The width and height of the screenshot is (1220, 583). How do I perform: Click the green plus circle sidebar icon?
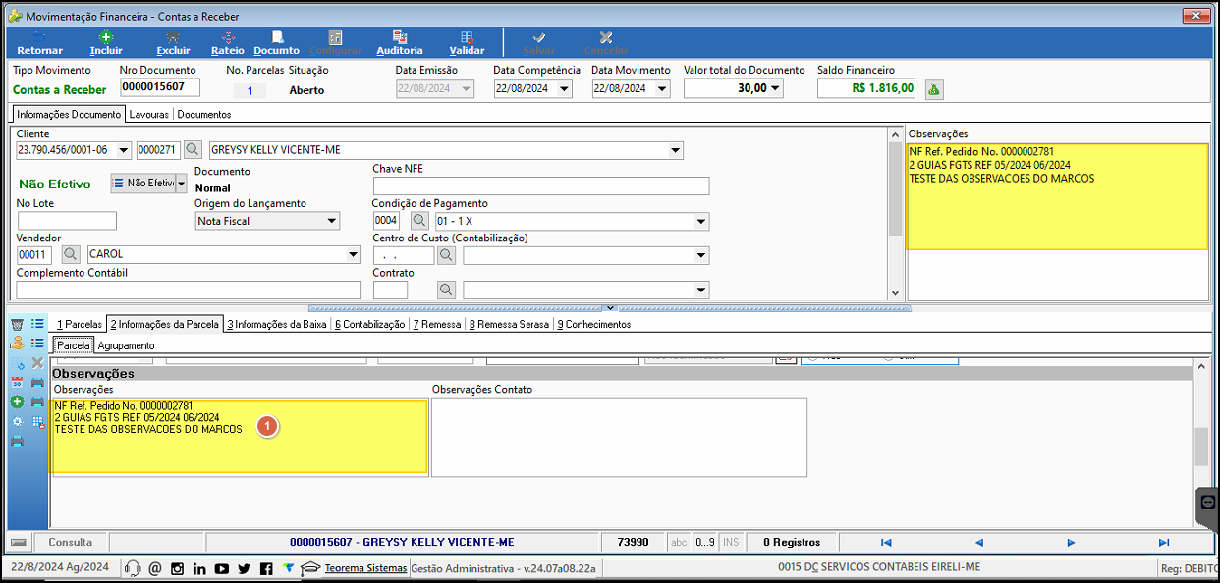tap(17, 401)
